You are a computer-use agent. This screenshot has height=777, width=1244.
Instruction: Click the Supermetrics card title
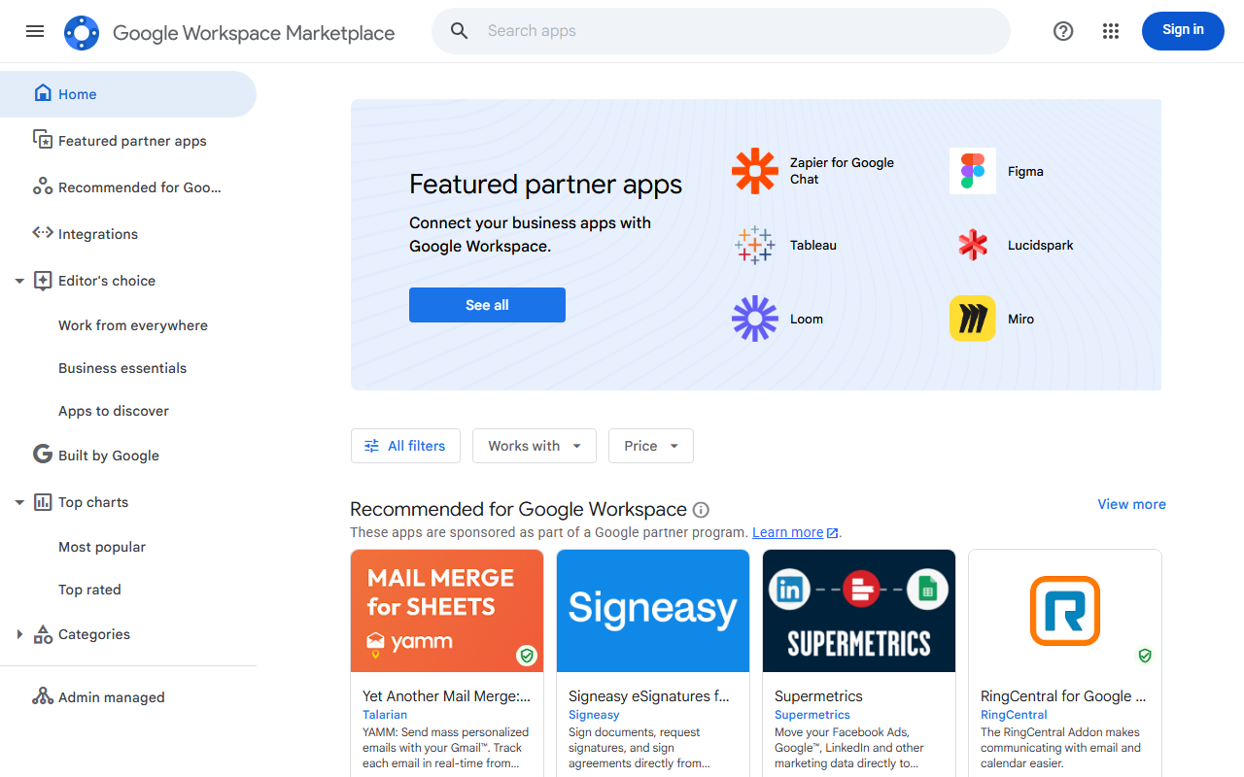(818, 696)
